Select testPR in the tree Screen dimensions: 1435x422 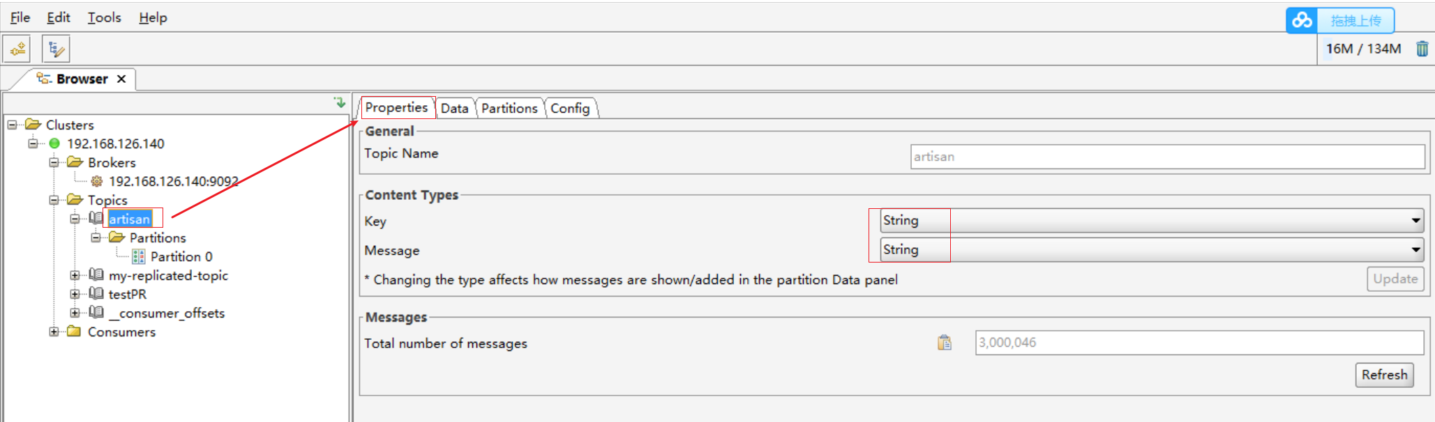[128, 294]
